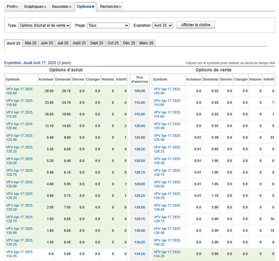Screen dimensions: 279x261
Task: Open the Expiration dropdown showing Avril 25
Action: pyautogui.click(x=163, y=25)
